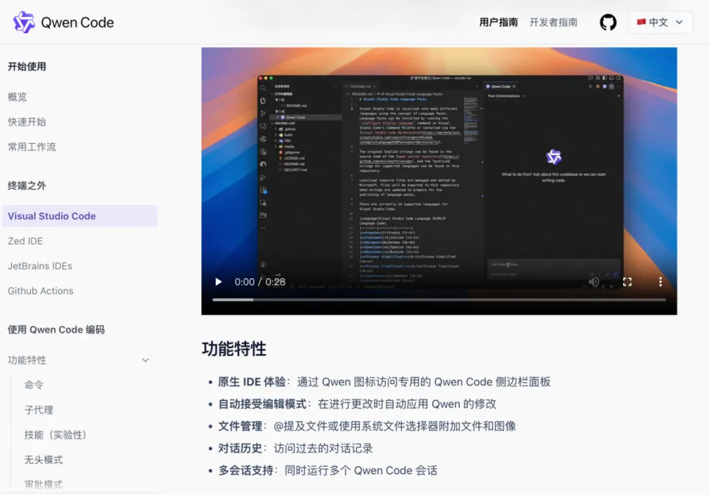Open the 无头模式 sub-page
Screen dimensions: 709x495
43,460
